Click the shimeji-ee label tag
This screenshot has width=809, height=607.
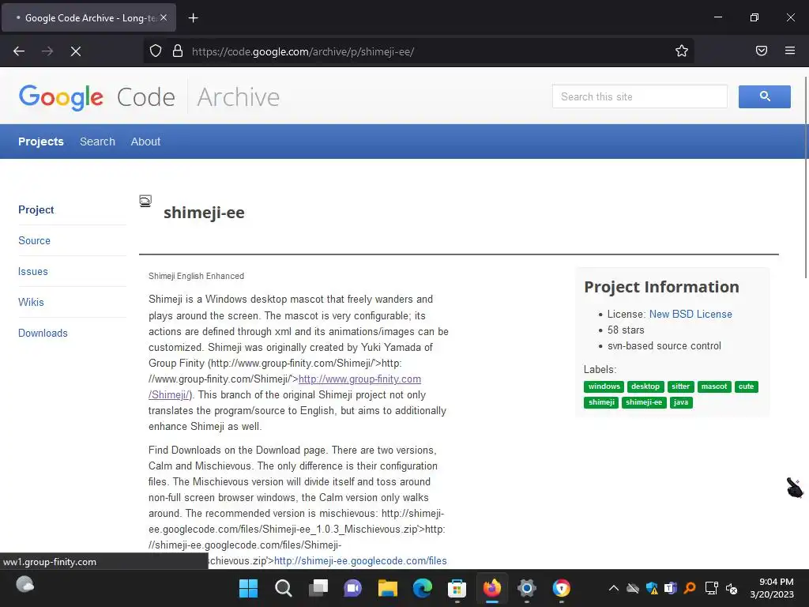644,402
